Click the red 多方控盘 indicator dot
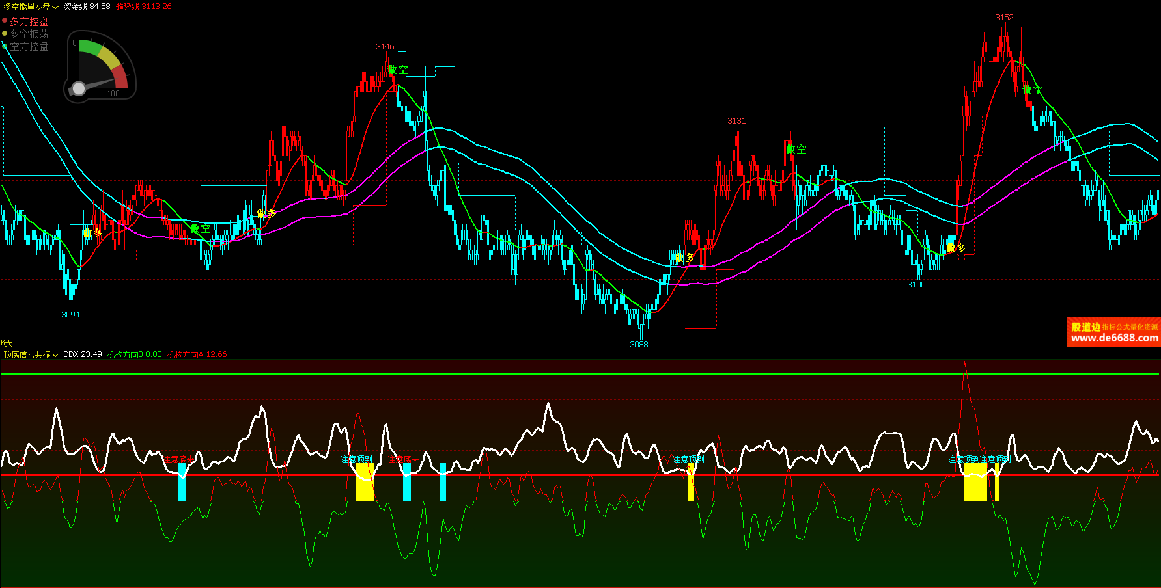The image size is (1161, 588). tap(5, 21)
